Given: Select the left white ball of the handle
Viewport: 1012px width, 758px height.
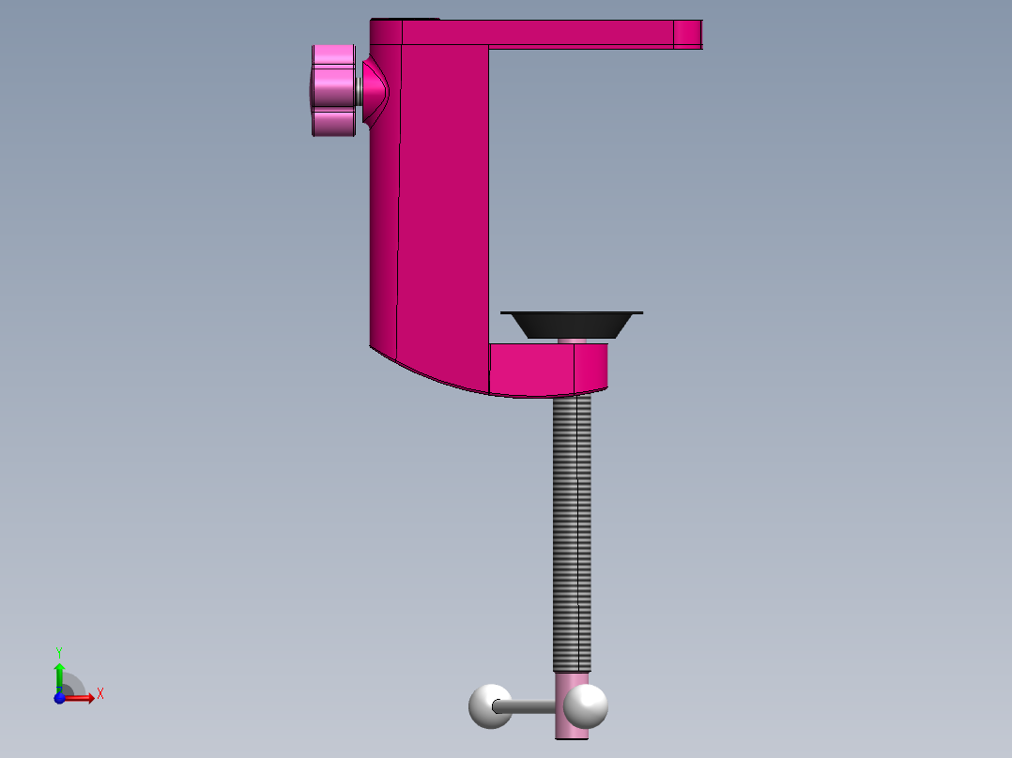Looking at the screenshot, I should click(x=490, y=706).
